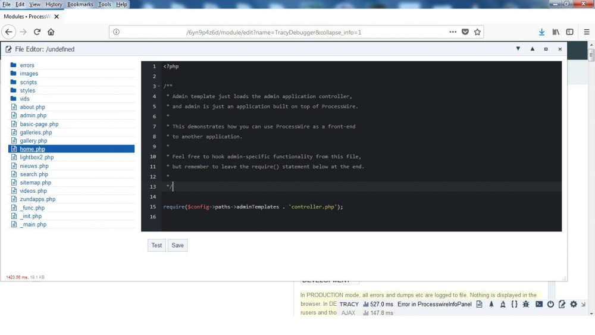Click the power icon in Tracy bar

[550, 304]
